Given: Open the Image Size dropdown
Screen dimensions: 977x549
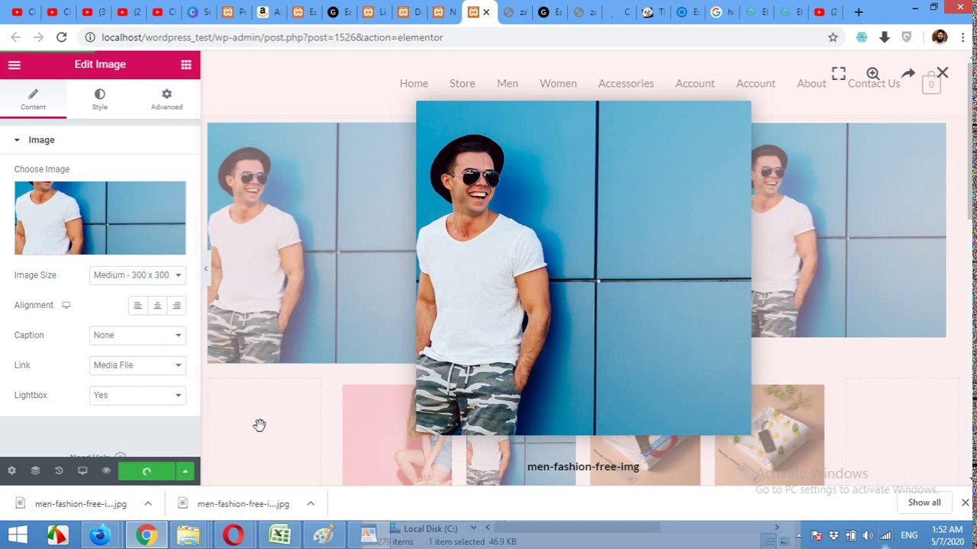Looking at the screenshot, I should 137,275.
